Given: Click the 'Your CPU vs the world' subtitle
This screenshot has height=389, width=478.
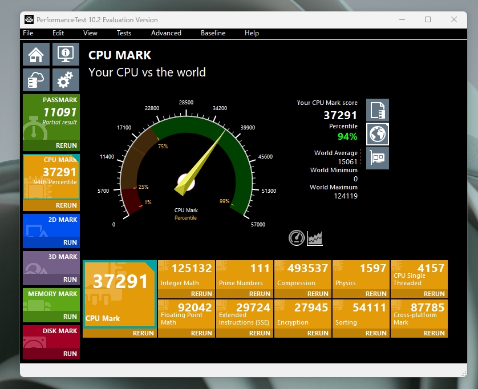Looking at the screenshot, I should tap(147, 72).
